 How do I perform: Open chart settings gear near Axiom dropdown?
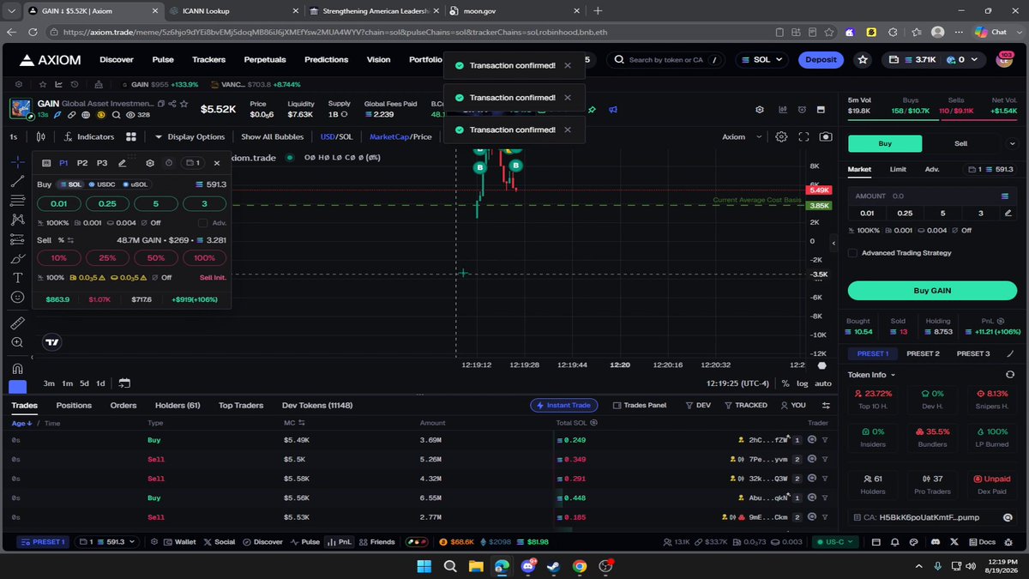tap(781, 136)
